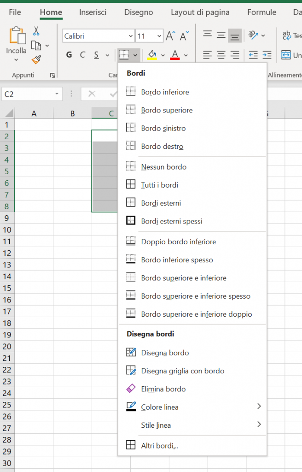
Task: Toggle underline formatting with S button
Action: pyautogui.click(x=96, y=55)
